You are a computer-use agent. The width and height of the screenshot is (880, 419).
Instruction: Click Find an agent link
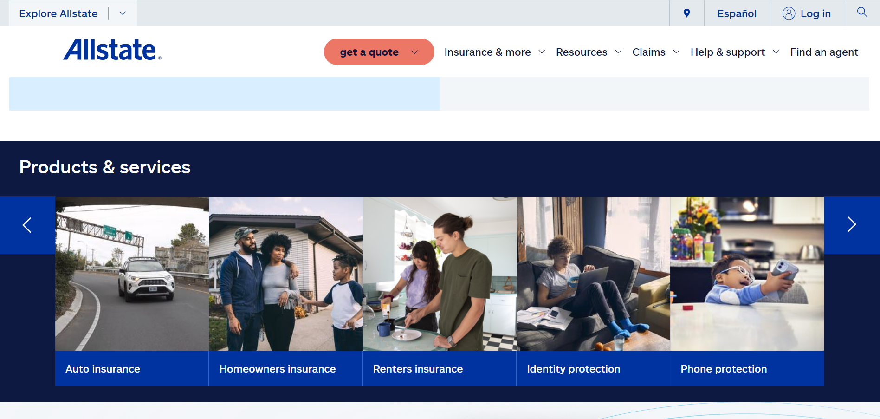[824, 52]
